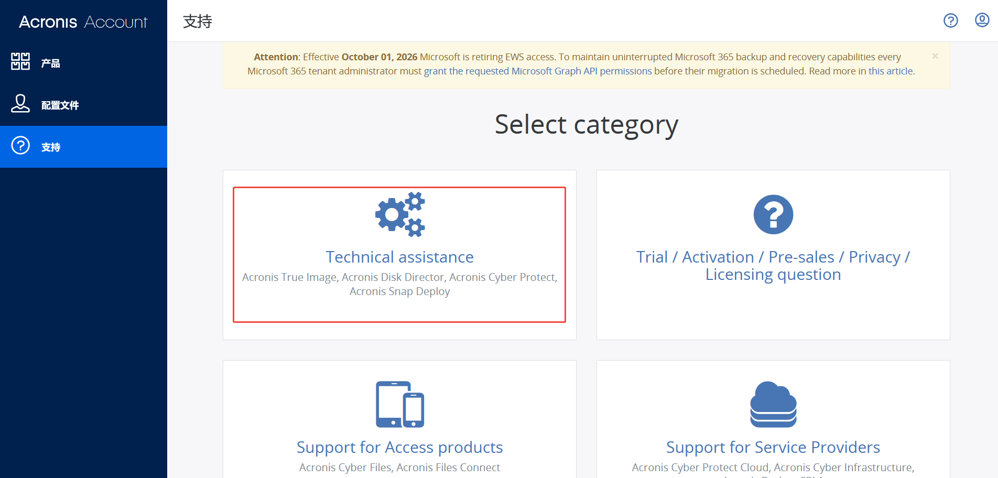Select Support for Access products
The height and width of the screenshot is (478, 998).
click(x=399, y=447)
